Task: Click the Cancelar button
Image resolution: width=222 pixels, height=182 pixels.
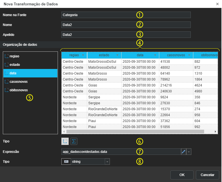Action: click(x=208, y=175)
